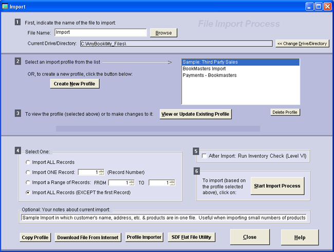Select Payments - Bookmasters profile
Image resolution: width=334 pixels, height=252 pixels.
click(210, 75)
